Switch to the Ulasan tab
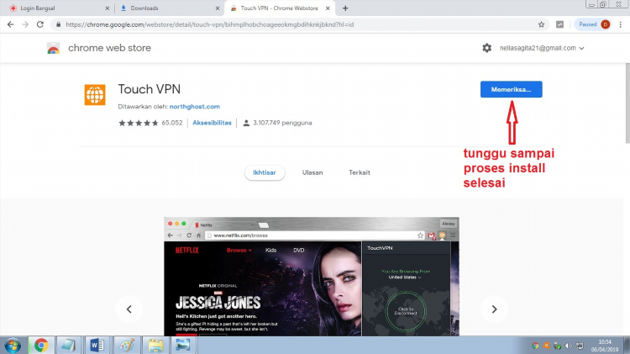The height and width of the screenshot is (354, 630). [x=312, y=172]
